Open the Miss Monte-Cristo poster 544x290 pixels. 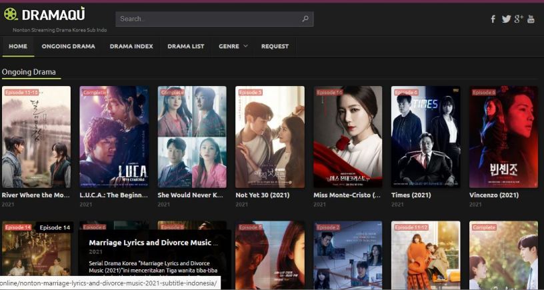coord(347,137)
